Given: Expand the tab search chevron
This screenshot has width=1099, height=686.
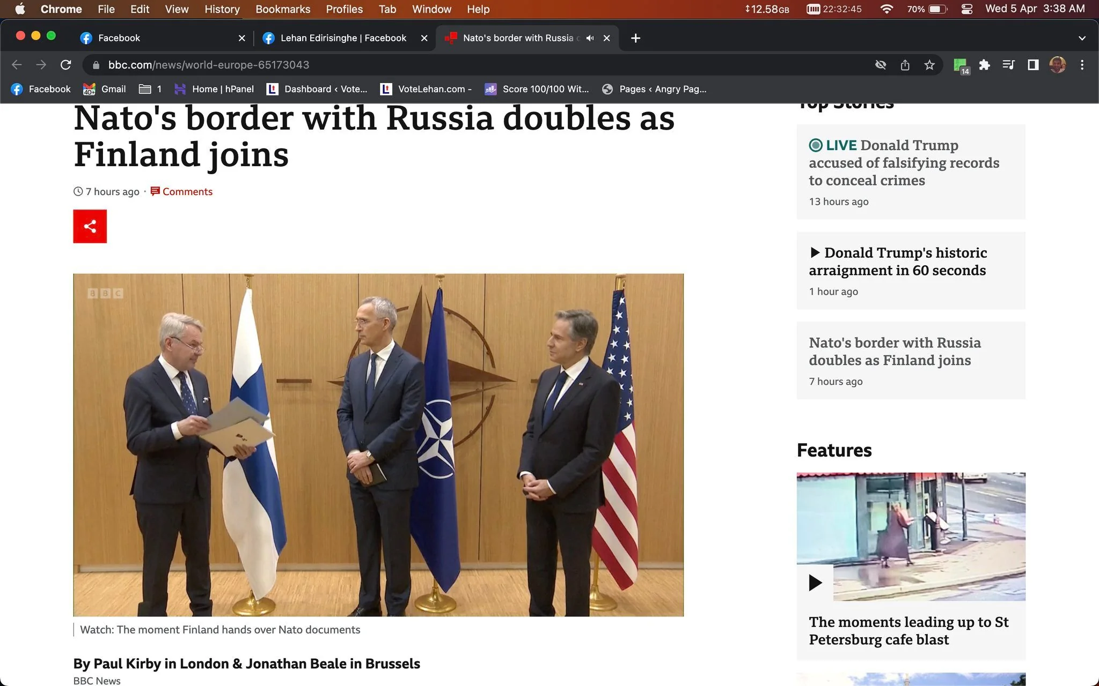Looking at the screenshot, I should click(x=1082, y=38).
